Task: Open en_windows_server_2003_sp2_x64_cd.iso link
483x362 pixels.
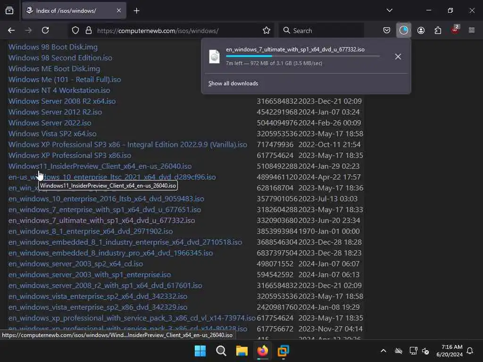Action: click(x=76, y=264)
